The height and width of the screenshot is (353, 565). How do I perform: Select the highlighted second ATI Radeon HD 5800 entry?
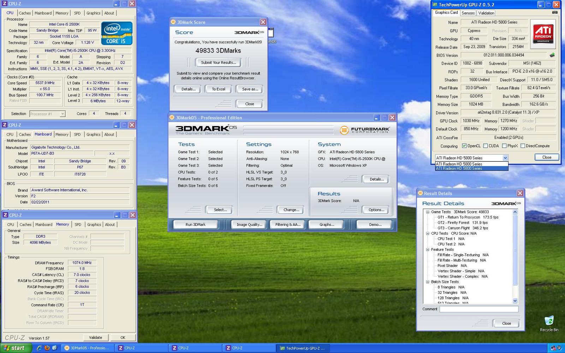(x=471, y=168)
